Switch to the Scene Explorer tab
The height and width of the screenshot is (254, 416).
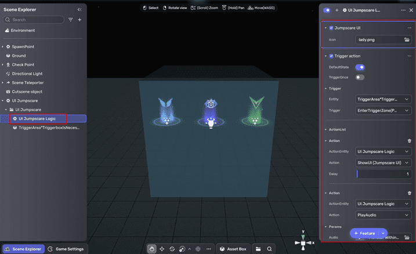click(x=23, y=249)
